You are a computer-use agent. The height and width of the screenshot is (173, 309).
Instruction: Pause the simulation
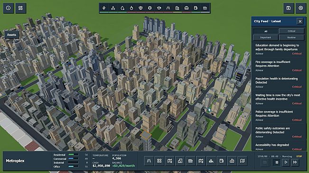coord(277,163)
